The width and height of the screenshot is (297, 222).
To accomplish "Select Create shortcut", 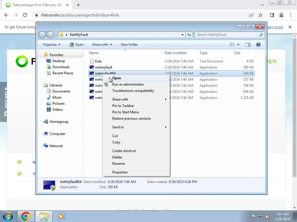I will coord(124,151).
